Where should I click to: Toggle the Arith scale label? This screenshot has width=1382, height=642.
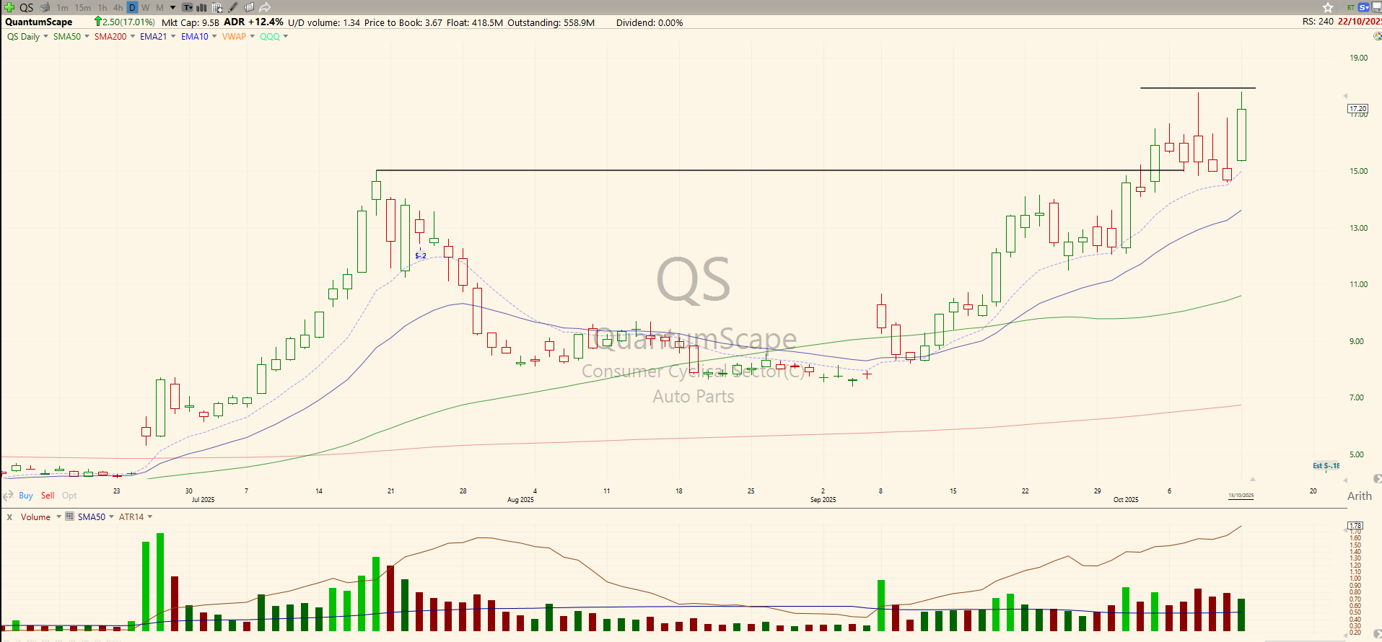pyautogui.click(x=1360, y=496)
